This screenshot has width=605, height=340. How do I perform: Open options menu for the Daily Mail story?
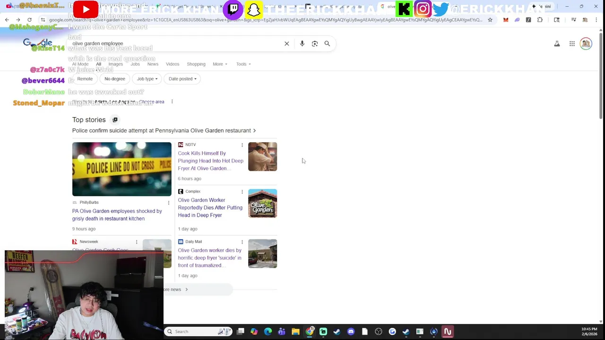click(x=242, y=242)
